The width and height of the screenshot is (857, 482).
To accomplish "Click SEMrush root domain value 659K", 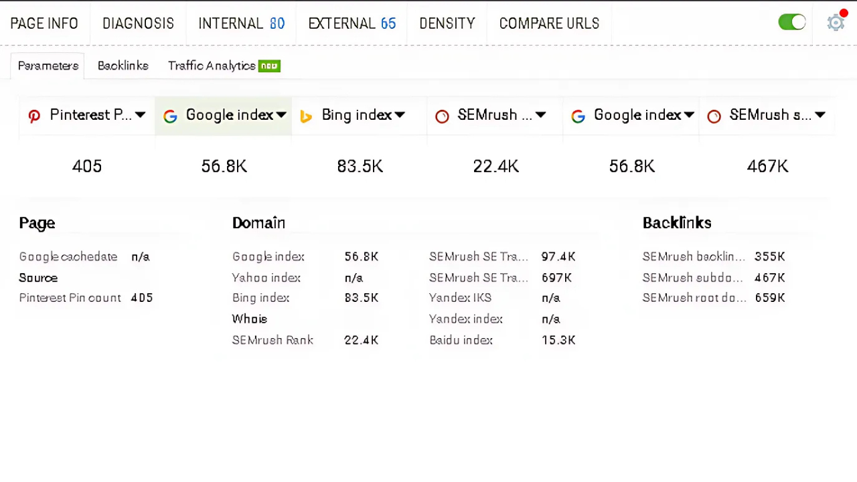I will tap(770, 298).
